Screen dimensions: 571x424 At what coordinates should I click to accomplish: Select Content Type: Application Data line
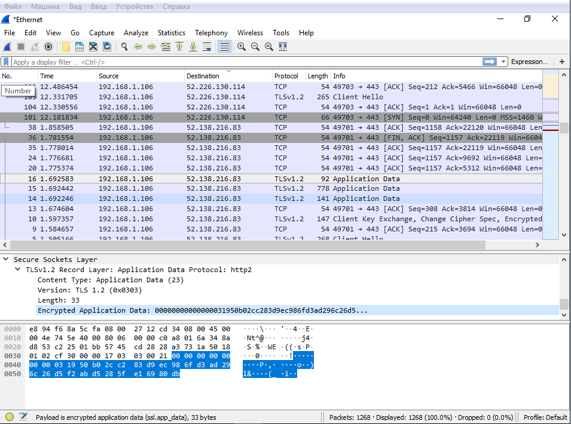click(x=111, y=280)
